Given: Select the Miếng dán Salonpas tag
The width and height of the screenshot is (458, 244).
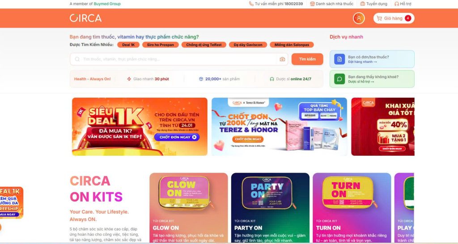Looking at the screenshot, I should point(292,45).
